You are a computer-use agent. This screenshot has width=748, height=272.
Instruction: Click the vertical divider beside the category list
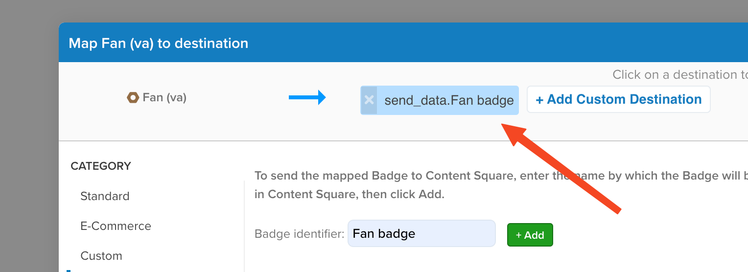pos(244,226)
